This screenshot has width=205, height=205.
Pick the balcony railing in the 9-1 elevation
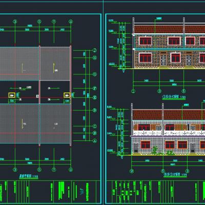point(169,133)
